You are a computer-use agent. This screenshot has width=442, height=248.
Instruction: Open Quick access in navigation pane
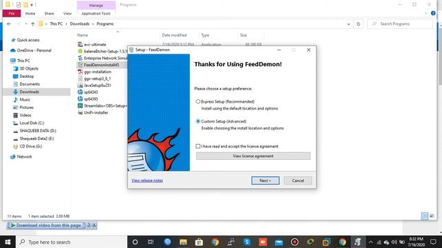click(28, 40)
